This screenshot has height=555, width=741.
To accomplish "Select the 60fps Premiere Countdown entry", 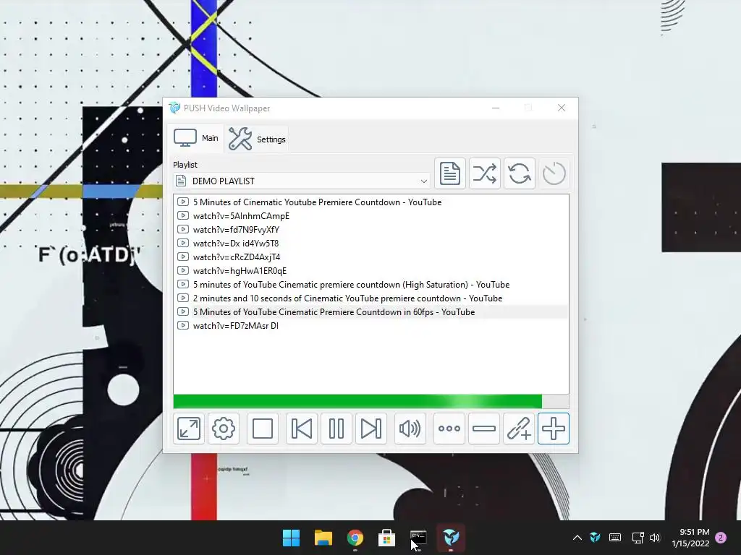I will coord(371,312).
